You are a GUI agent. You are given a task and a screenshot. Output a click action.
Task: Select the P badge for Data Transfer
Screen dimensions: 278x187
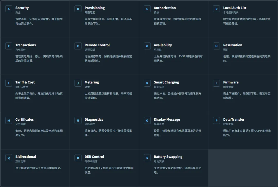pyautogui.click(x=216, y=121)
